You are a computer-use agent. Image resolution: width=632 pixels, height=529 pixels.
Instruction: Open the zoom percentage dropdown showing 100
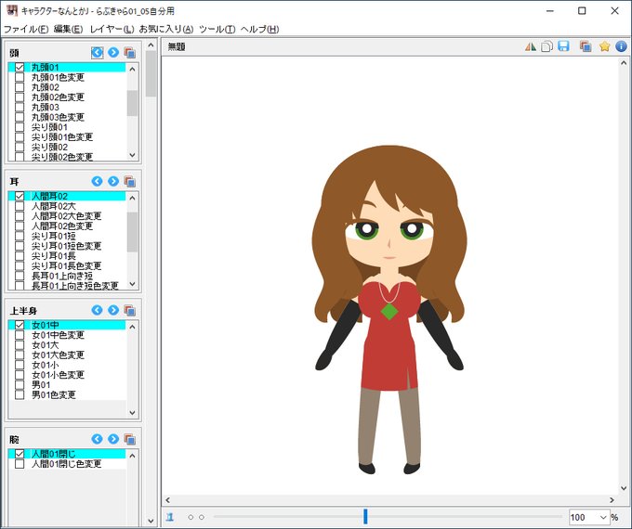click(603, 517)
